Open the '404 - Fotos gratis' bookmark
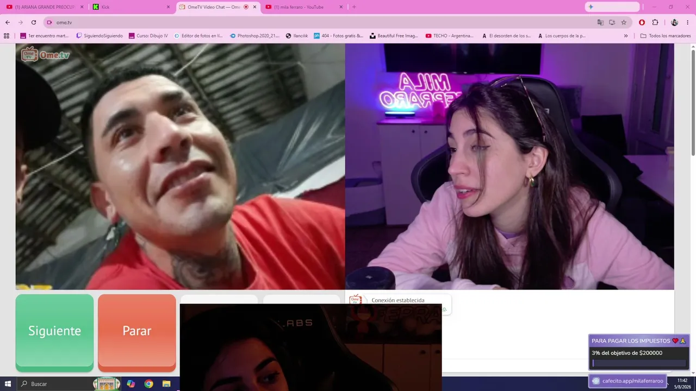This screenshot has height=391, width=696. tap(338, 36)
